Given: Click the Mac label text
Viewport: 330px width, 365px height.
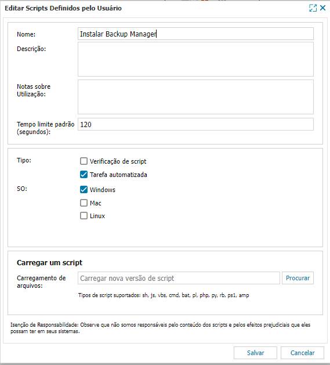Looking at the screenshot, I should tap(96, 203).
